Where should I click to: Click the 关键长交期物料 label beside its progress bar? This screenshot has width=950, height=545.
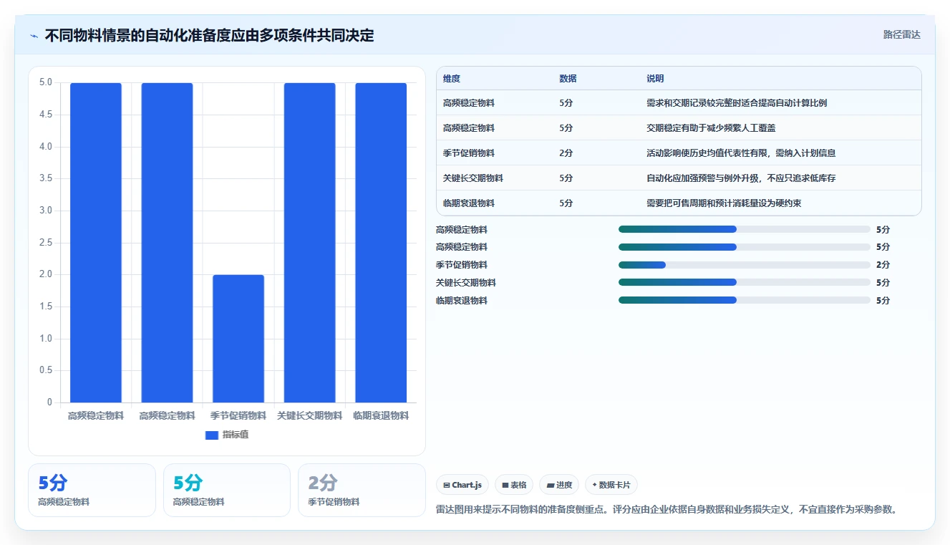coord(466,283)
